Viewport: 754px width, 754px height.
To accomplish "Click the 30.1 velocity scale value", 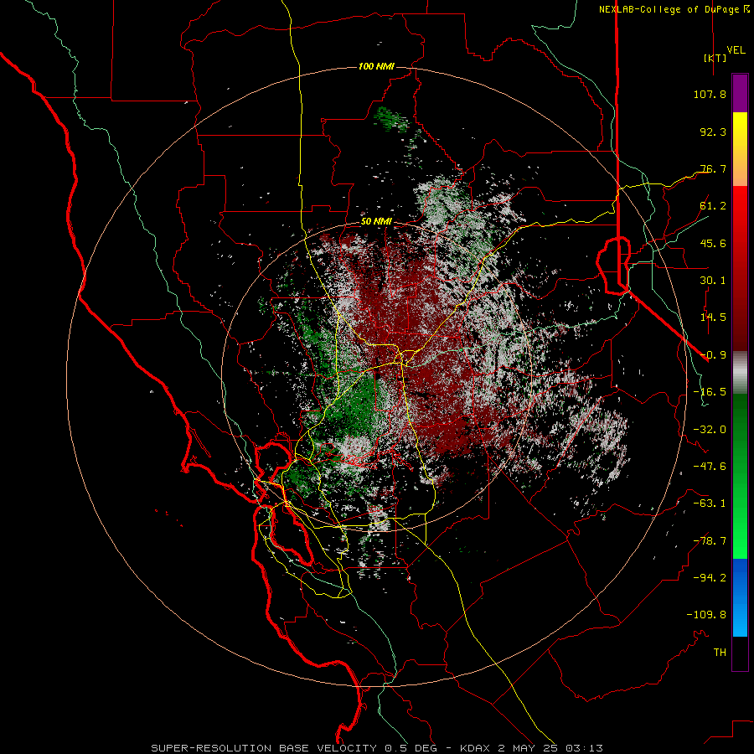I will 713,281.
